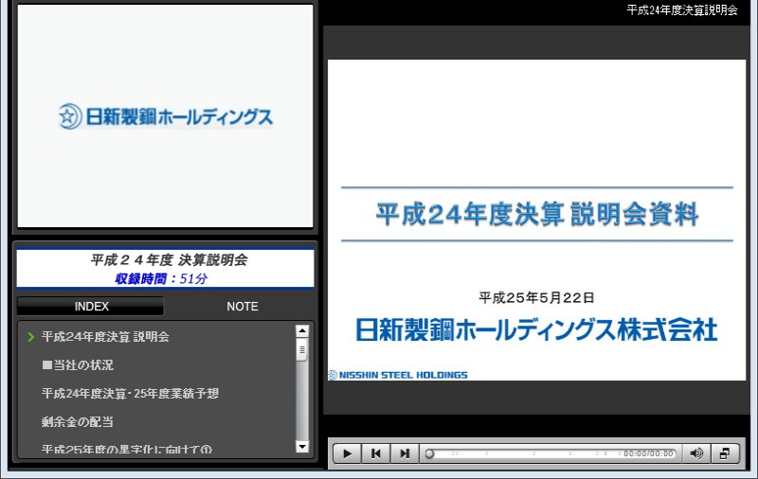This screenshot has height=479, width=758.
Task: Click the green arrow beside current index item
Action: tap(31, 337)
